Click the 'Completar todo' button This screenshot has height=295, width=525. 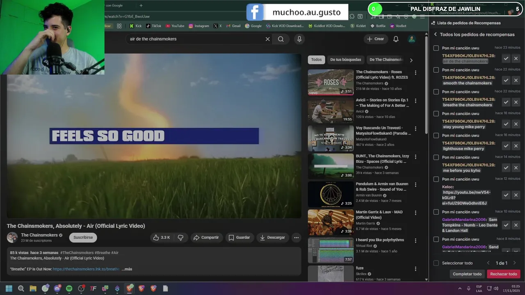(467, 274)
